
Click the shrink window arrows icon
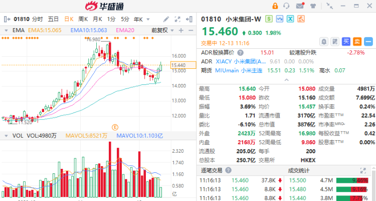pos(330,6)
